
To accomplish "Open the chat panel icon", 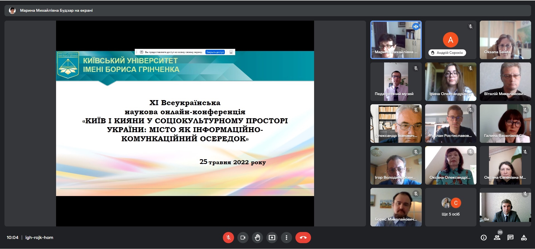I will [x=510, y=238].
